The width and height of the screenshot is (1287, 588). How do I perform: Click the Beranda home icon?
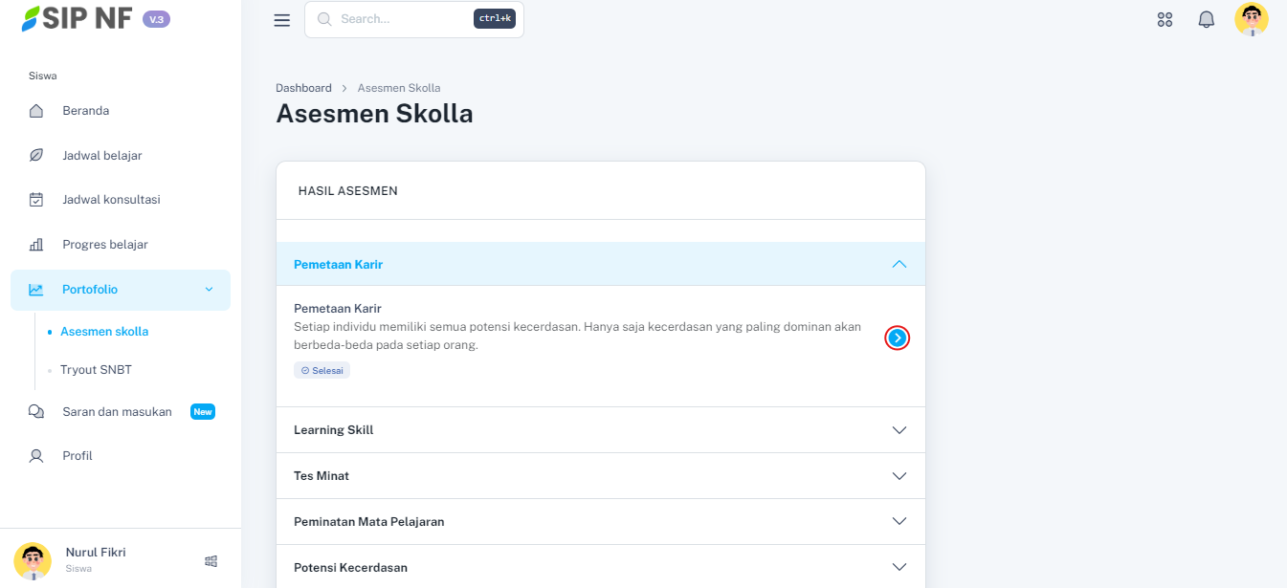click(x=36, y=111)
